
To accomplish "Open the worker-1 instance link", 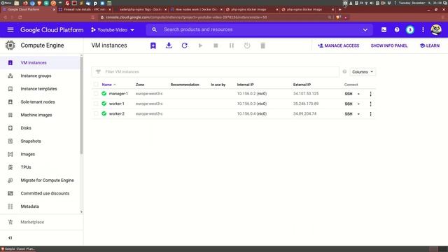I will pyautogui.click(x=117, y=104).
